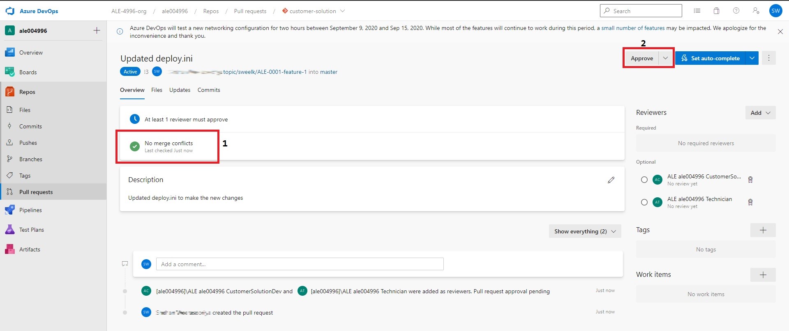The image size is (789, 331).
Task: Add a work item with plus button
Action: tap(763, 275)
